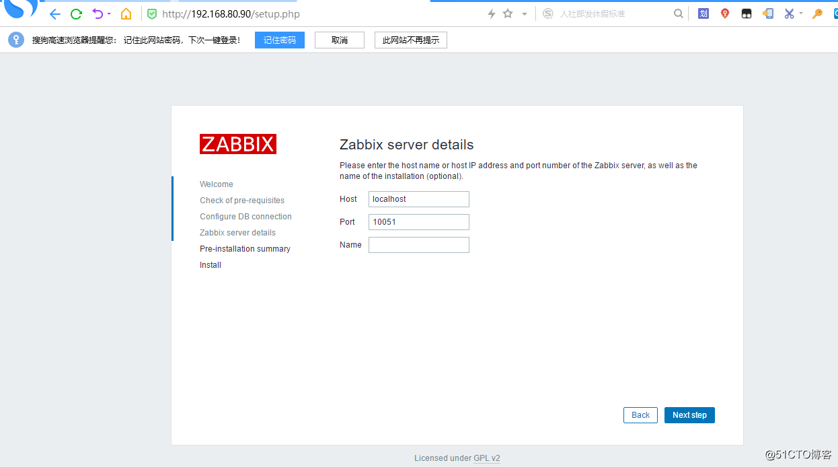Open the red map pin extension
The width and height of the screenshot is (838, 467).
tap(725, 13)
